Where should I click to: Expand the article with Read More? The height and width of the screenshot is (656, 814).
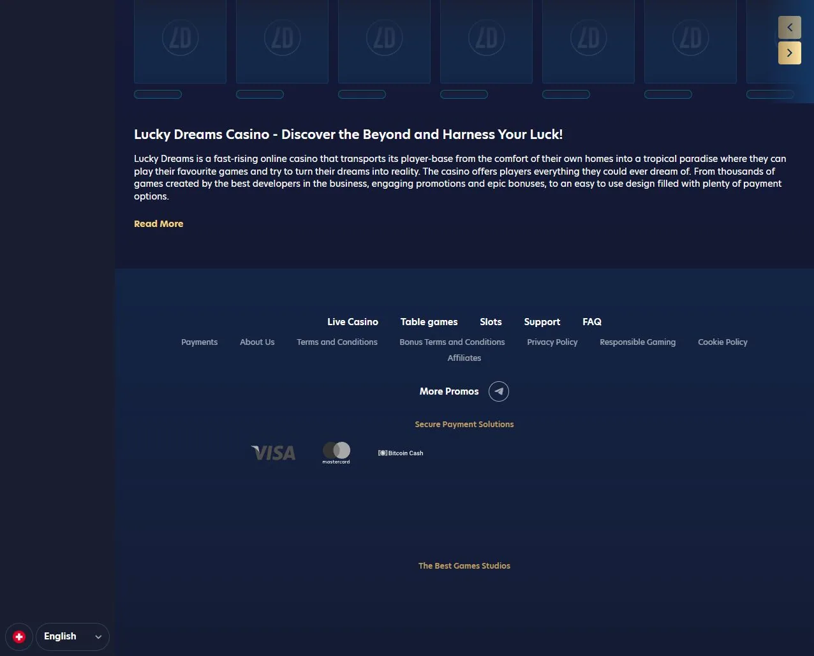159,224
